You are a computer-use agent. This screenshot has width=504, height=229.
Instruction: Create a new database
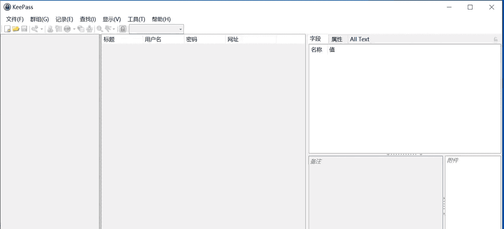coord(7,28)
